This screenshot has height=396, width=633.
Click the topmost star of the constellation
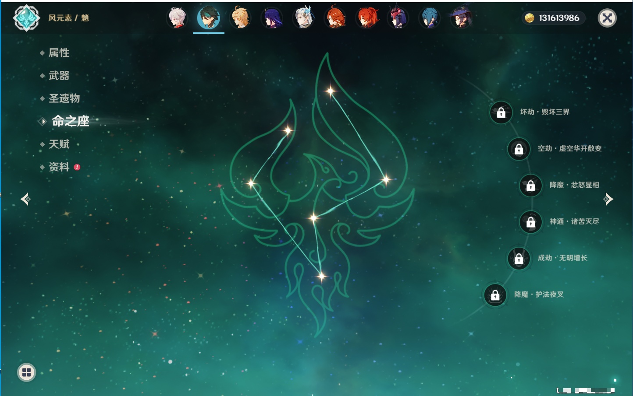330,91
